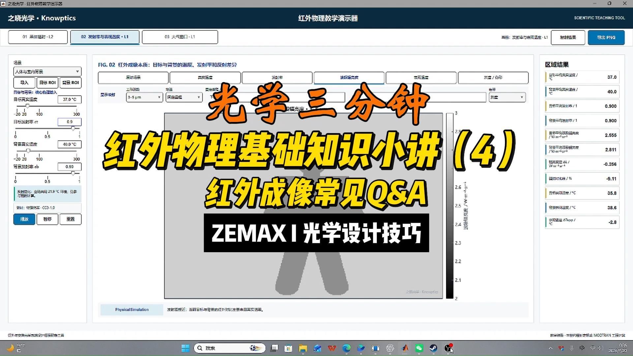Switch to the 真实温度 view tab

(x=205, y=78)
